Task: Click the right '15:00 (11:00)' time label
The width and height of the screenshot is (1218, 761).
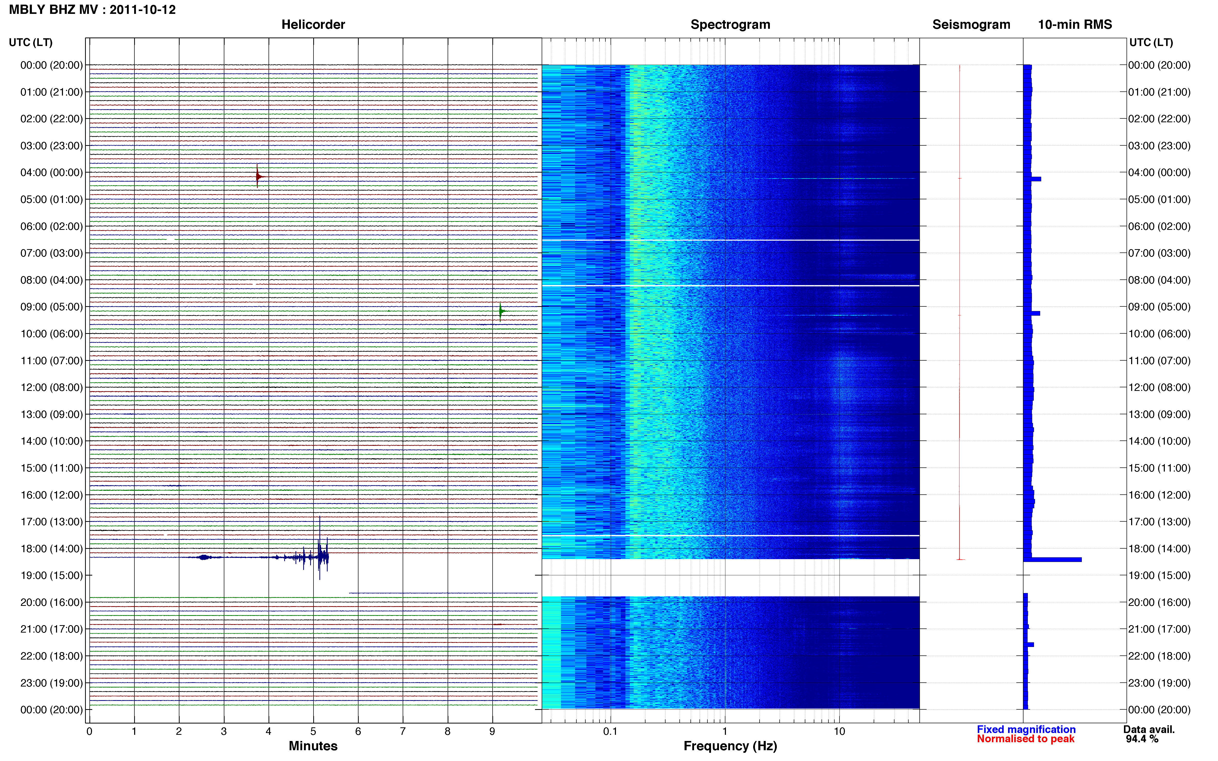Action: [1159, 468]
